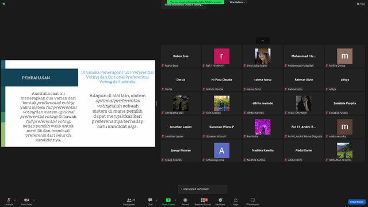Click the slide title about Full Preferential Voting
368x207 pixels.
(117, 77)
